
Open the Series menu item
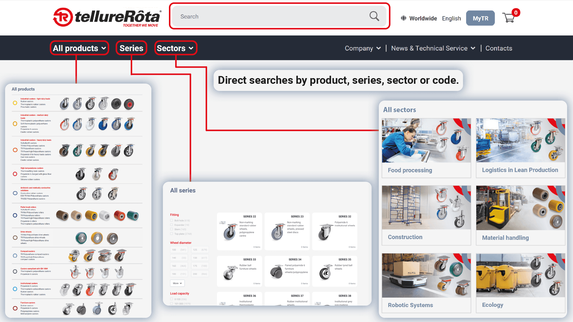131,48
